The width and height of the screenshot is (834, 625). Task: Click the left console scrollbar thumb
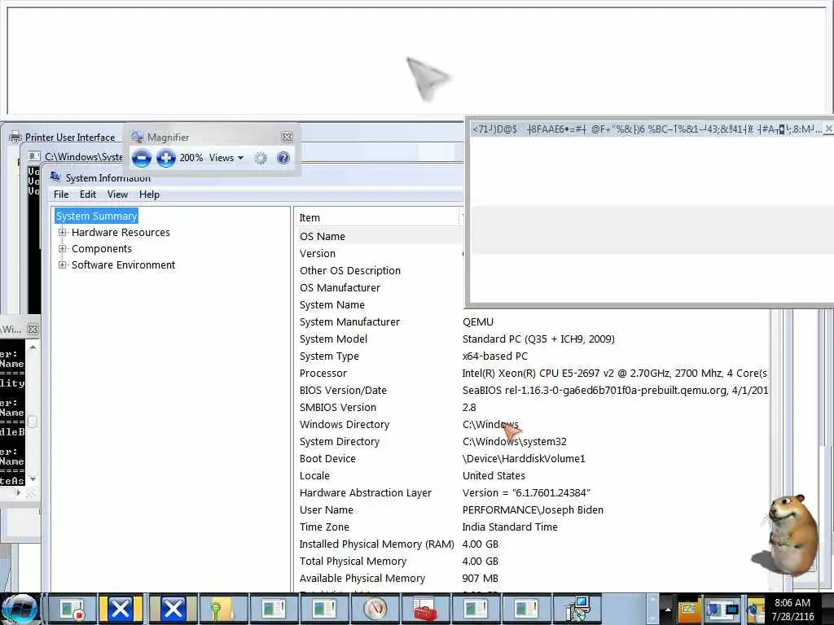point(33,422)
